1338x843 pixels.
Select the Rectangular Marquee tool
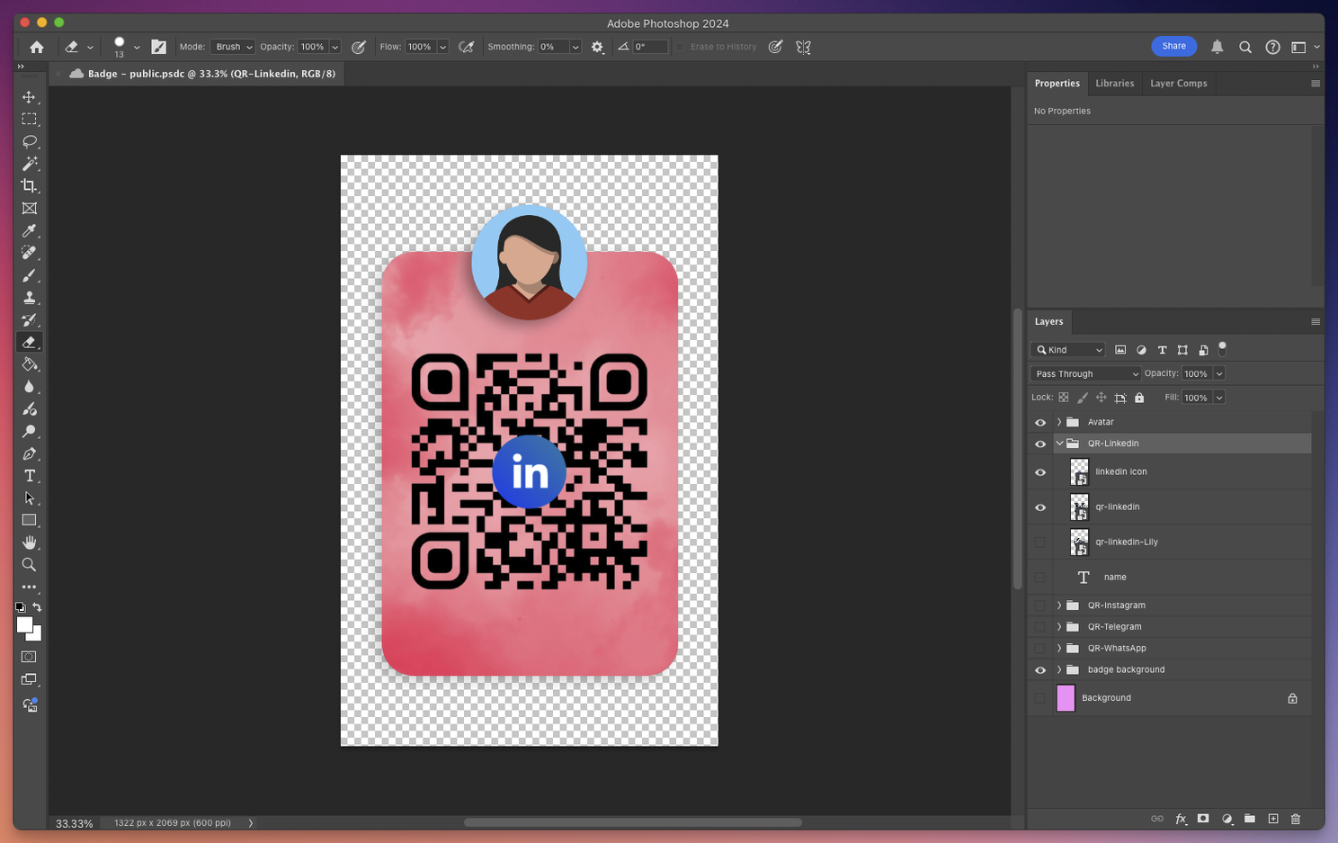coord(29,119)
